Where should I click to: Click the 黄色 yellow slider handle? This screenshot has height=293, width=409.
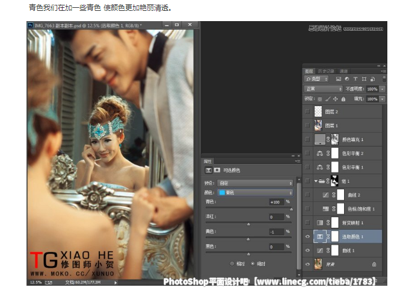click(x=248, y=239)
